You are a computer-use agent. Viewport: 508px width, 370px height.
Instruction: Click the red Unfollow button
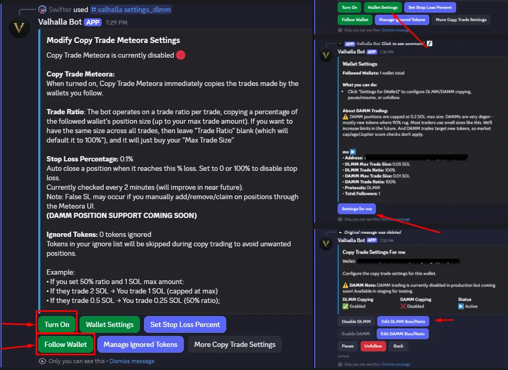tap(373, 346)
